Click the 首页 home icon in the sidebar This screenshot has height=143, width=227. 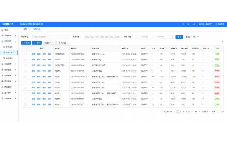coord(3,30)
